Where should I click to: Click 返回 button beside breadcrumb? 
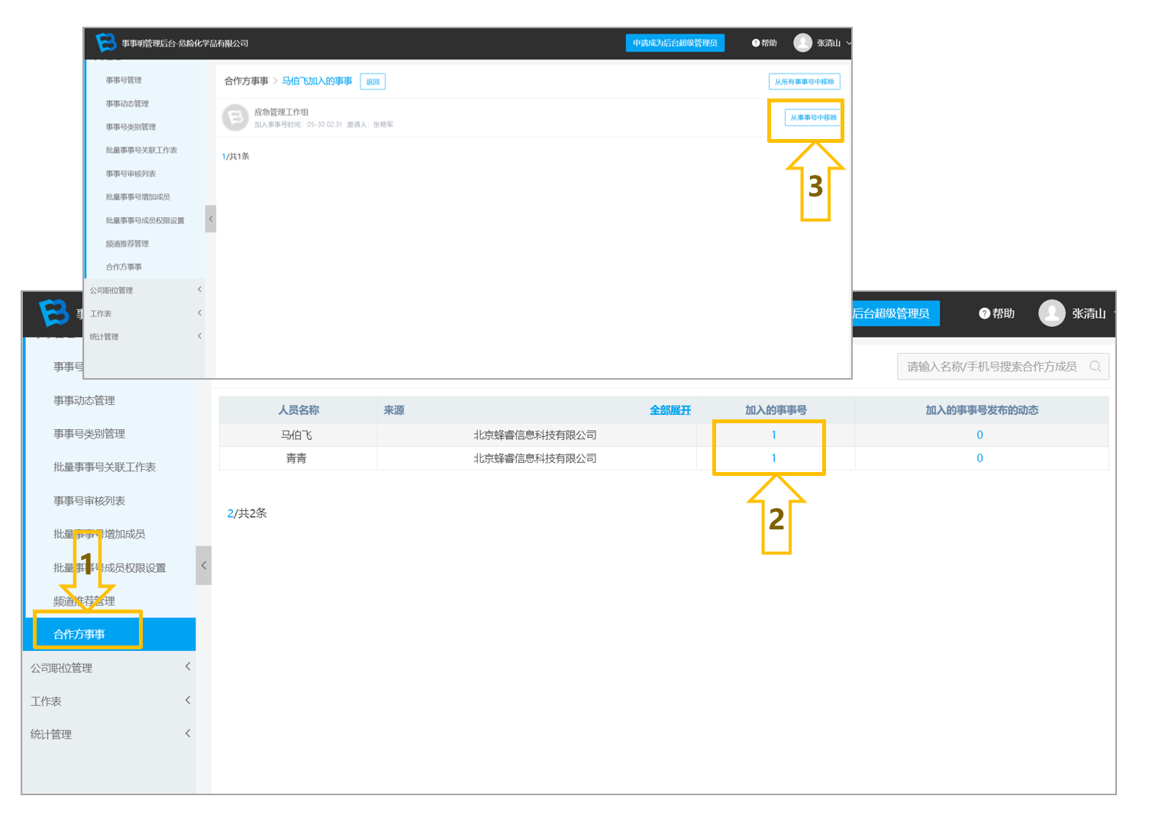click(373, 82)
